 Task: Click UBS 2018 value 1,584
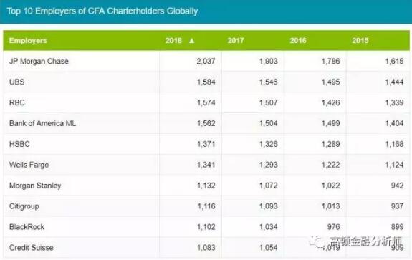(x=206, y=82)
